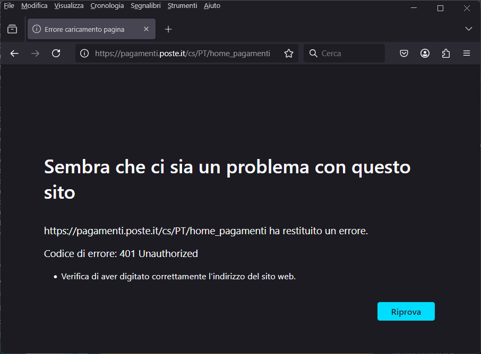Screen dimensions: 481x354
Task: Bookmark this page with star icon
Action: 289,54
